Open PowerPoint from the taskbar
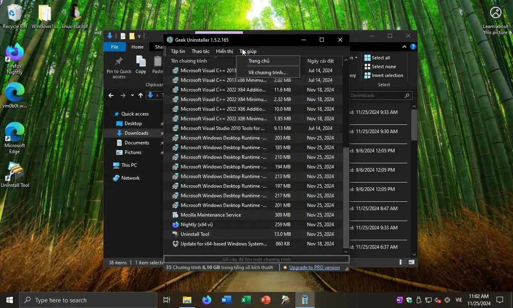 point(266,300)
